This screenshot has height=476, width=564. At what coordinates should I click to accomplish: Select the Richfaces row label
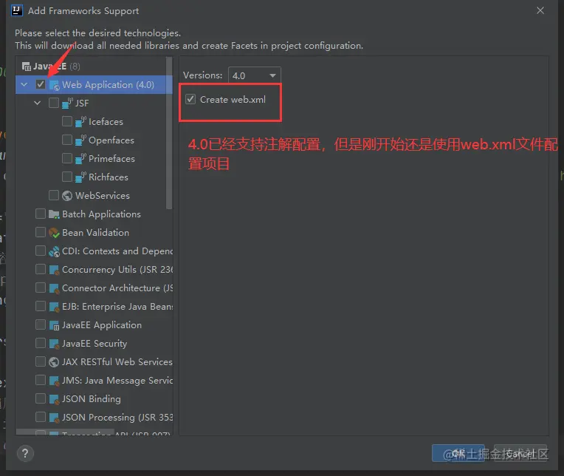click(x=109, y=177)
